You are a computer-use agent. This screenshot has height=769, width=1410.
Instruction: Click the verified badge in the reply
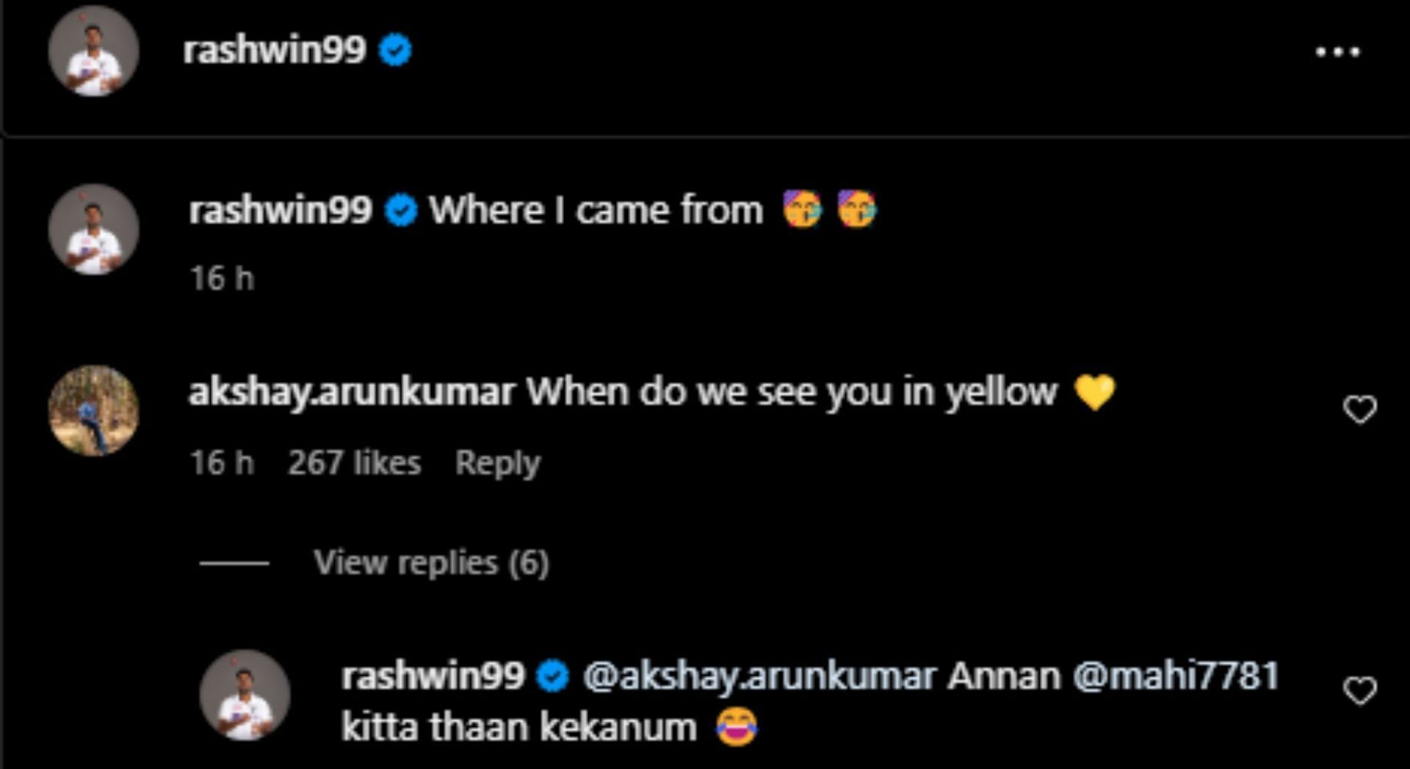pos(553,676)
